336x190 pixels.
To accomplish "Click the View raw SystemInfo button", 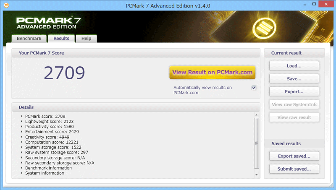I will (294, 104).
